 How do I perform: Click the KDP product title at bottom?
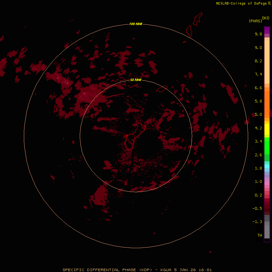(x=137, y=270)
